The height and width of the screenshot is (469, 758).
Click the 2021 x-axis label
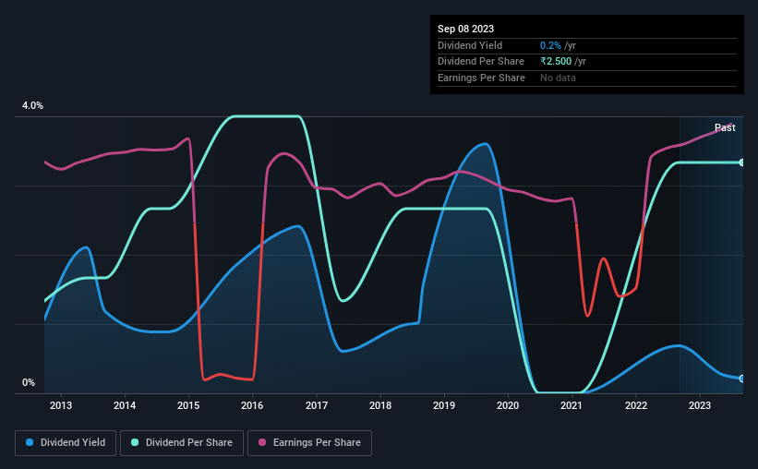pyautogui.click(x=572, y=405)
